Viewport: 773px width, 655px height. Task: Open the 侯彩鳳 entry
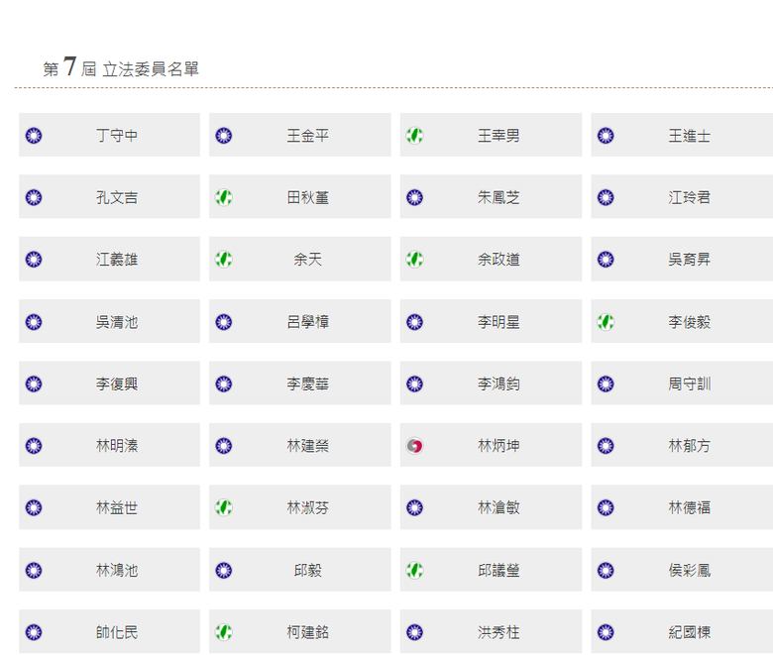pos(689,571)
